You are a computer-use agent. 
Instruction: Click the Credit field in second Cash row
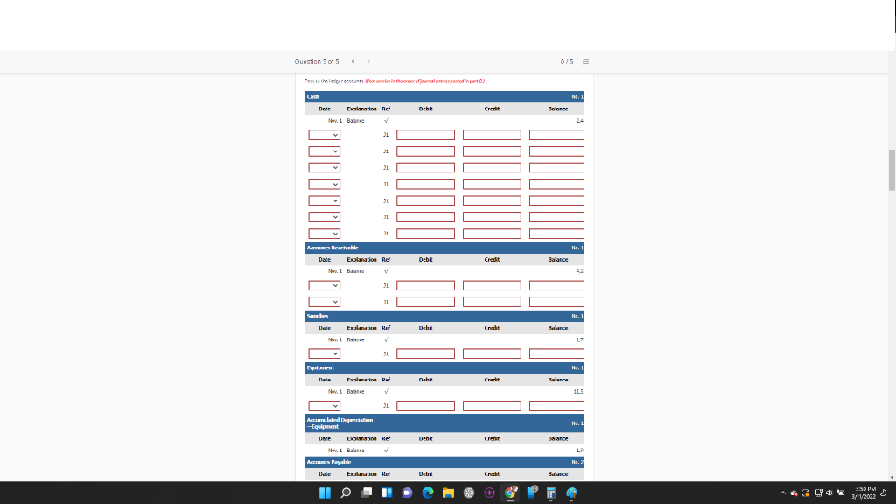pos(492,151)
